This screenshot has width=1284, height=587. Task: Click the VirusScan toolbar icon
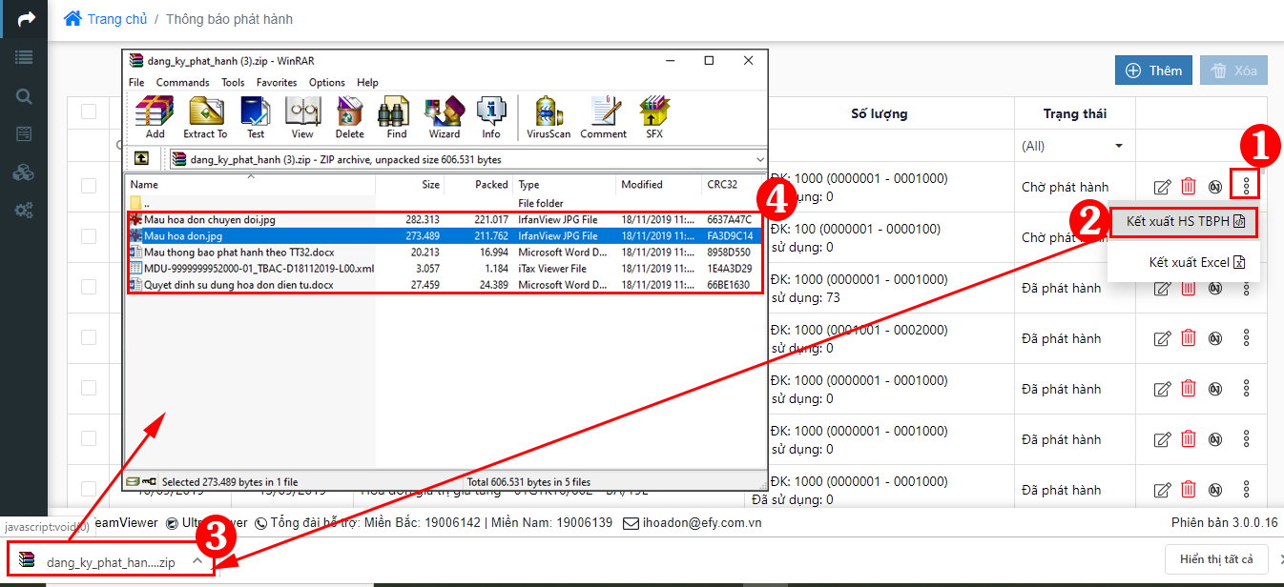click(549, 117)
